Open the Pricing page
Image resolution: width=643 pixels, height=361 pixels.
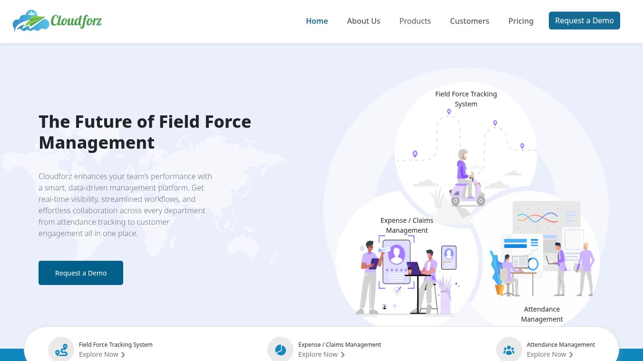coord(521,21)
